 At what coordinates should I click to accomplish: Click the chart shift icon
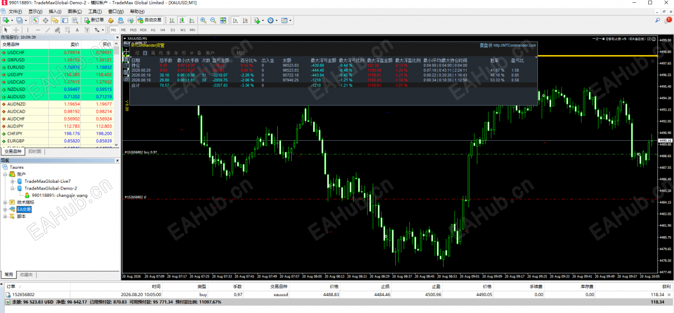tap(246, 20)
